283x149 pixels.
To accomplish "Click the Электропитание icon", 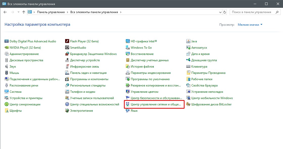I will click(67, 111).
